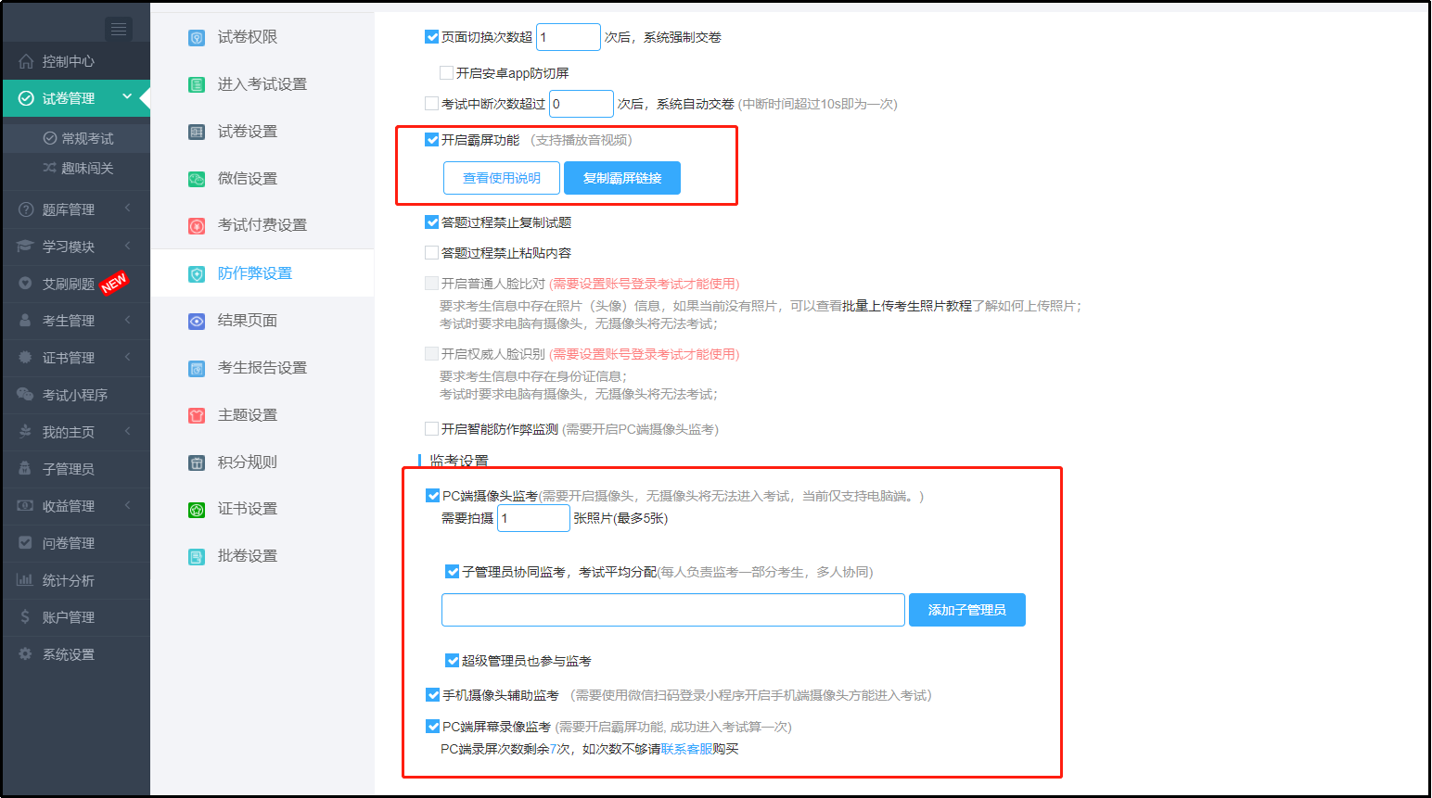Click the 进入考试设置 green icon
Image resolution: width=1432 pixels, height=798 pixels.
click(x=197, y=85)
